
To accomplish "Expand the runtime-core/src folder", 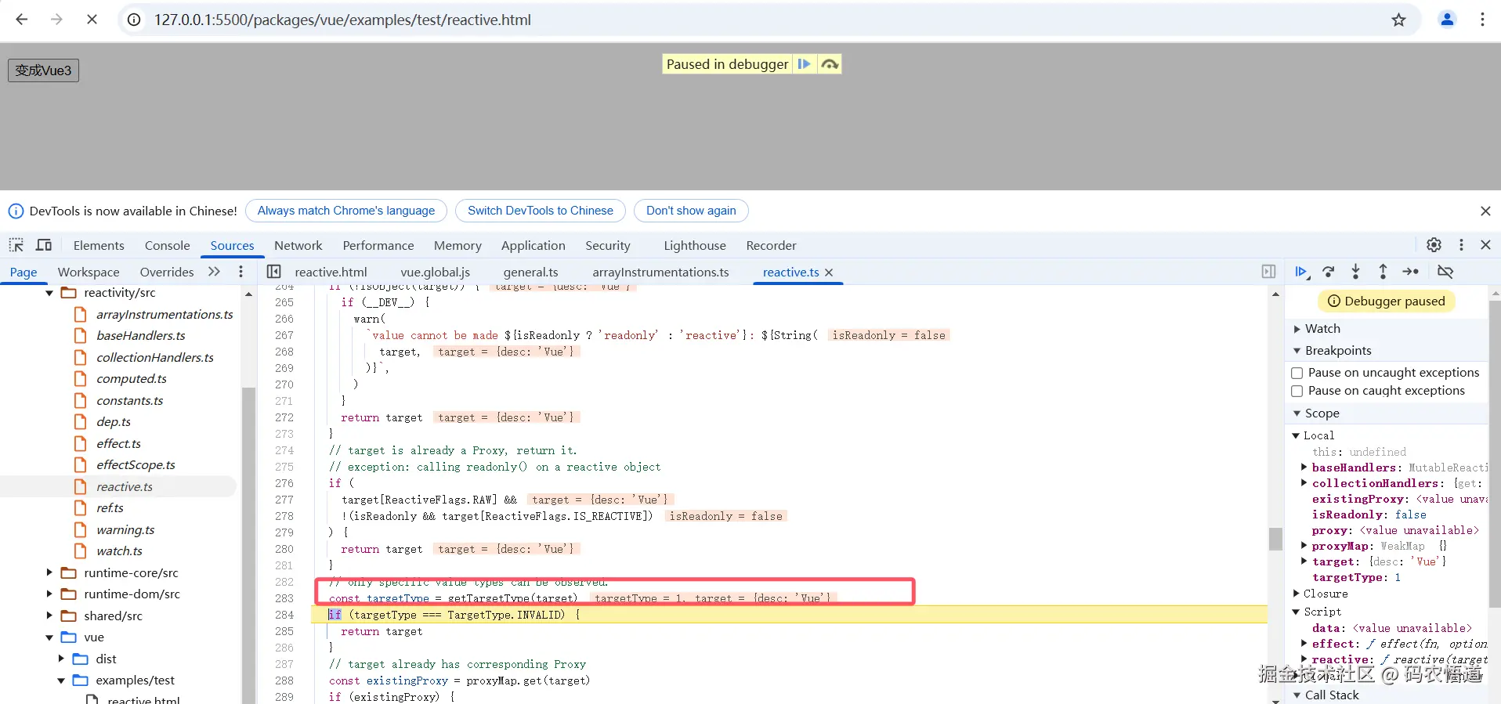I will (x=49, y=573).
